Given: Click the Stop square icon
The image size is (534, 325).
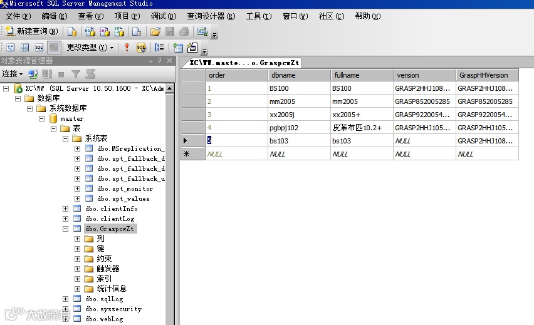Looking at the screenshot, I should 61,74.
